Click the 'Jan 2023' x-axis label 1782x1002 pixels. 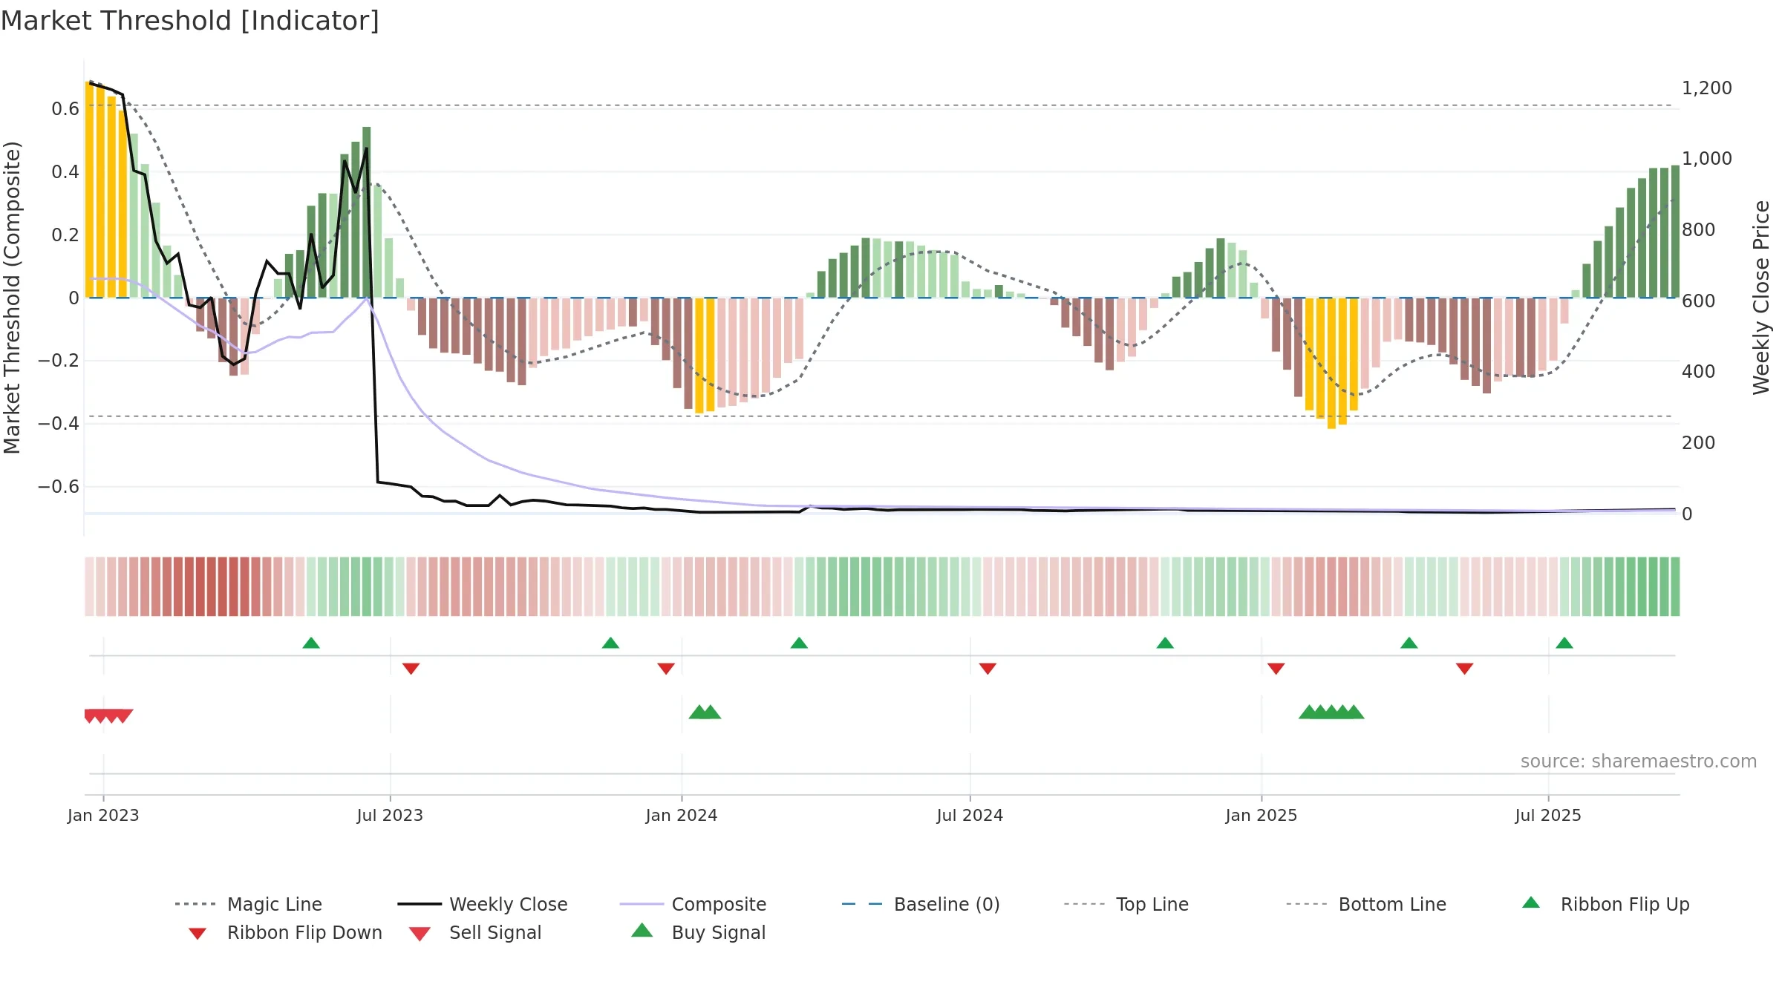coord(103,815)
